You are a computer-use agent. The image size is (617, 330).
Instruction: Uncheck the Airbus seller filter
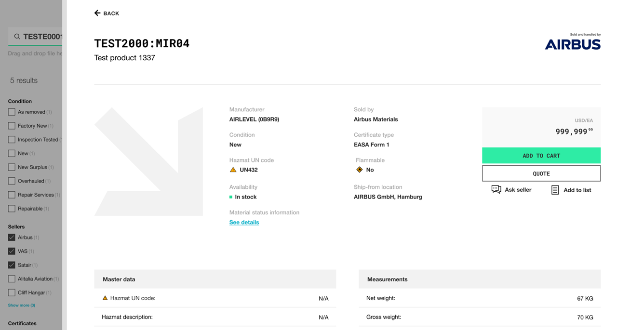pos(12,238)
